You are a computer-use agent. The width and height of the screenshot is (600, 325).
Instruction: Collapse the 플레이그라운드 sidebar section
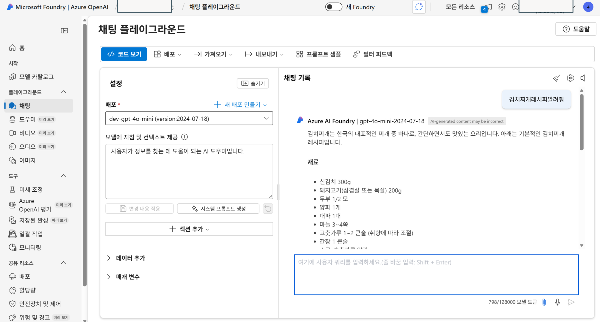tap(64, 92)
